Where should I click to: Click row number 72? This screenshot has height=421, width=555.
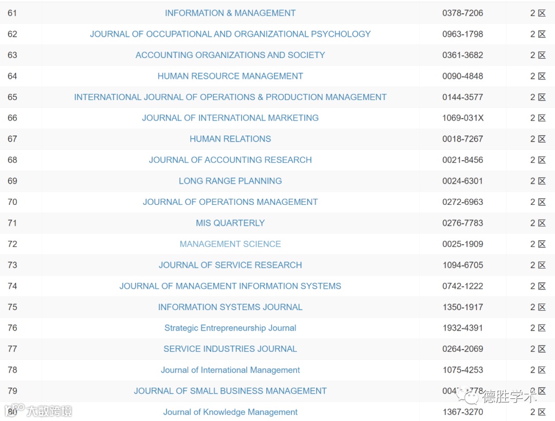[12, 244]
